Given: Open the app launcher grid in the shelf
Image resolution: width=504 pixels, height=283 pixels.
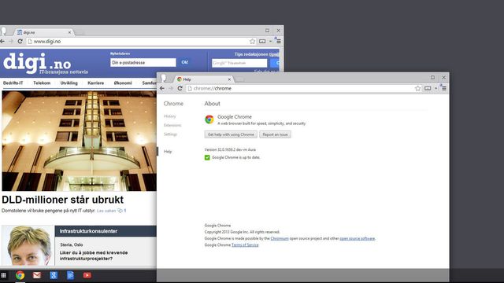Looking at the screenshot, I should (x=3, y=275).
